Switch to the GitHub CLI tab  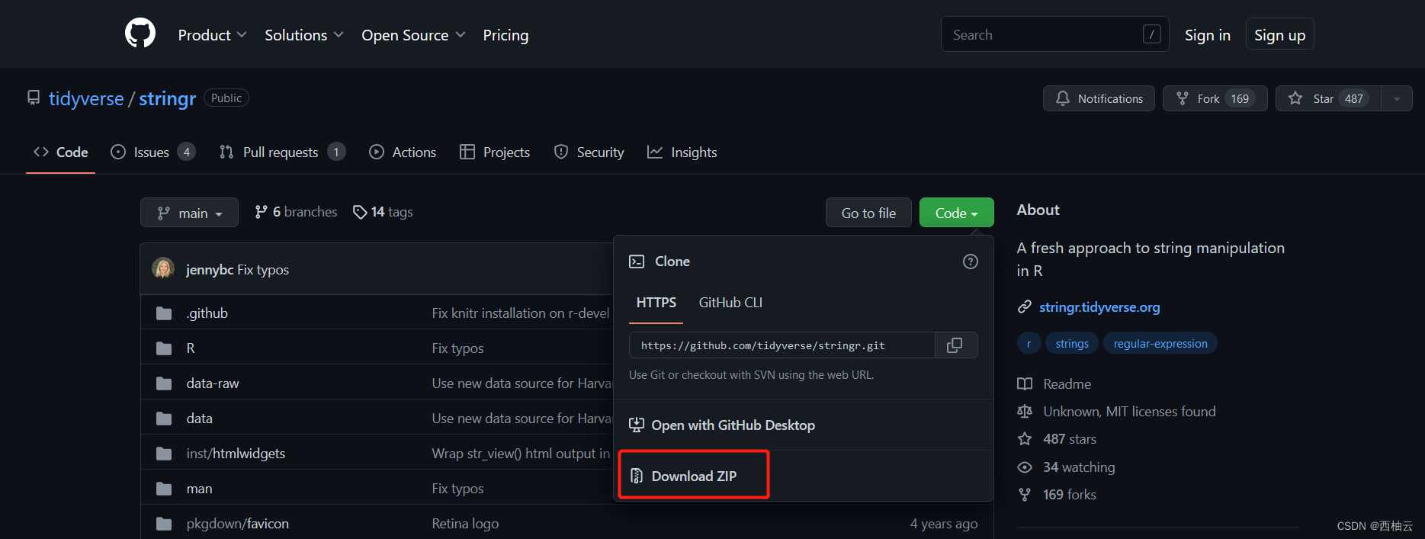coord(730,303)
